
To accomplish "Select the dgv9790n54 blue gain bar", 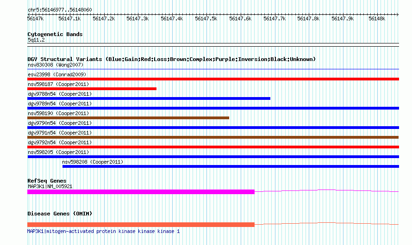I will pyautogui.click(x=213, y=128).
